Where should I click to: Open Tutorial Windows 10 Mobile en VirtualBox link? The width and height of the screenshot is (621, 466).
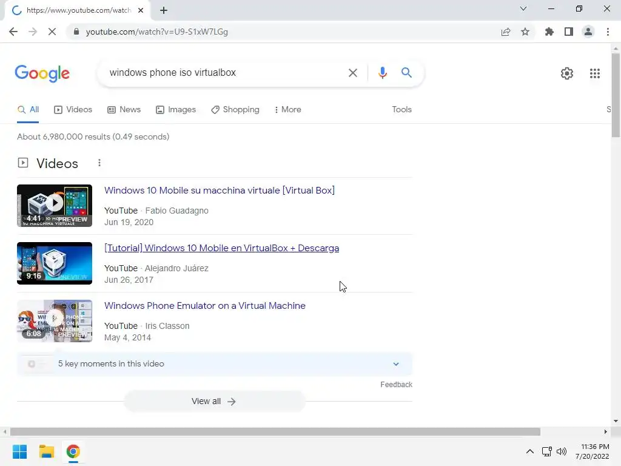[221, 248]
